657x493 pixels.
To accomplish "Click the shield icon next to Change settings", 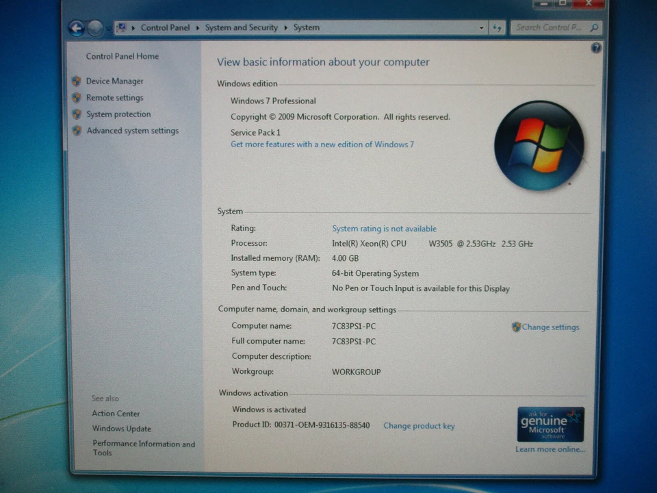I will (515, 327).
